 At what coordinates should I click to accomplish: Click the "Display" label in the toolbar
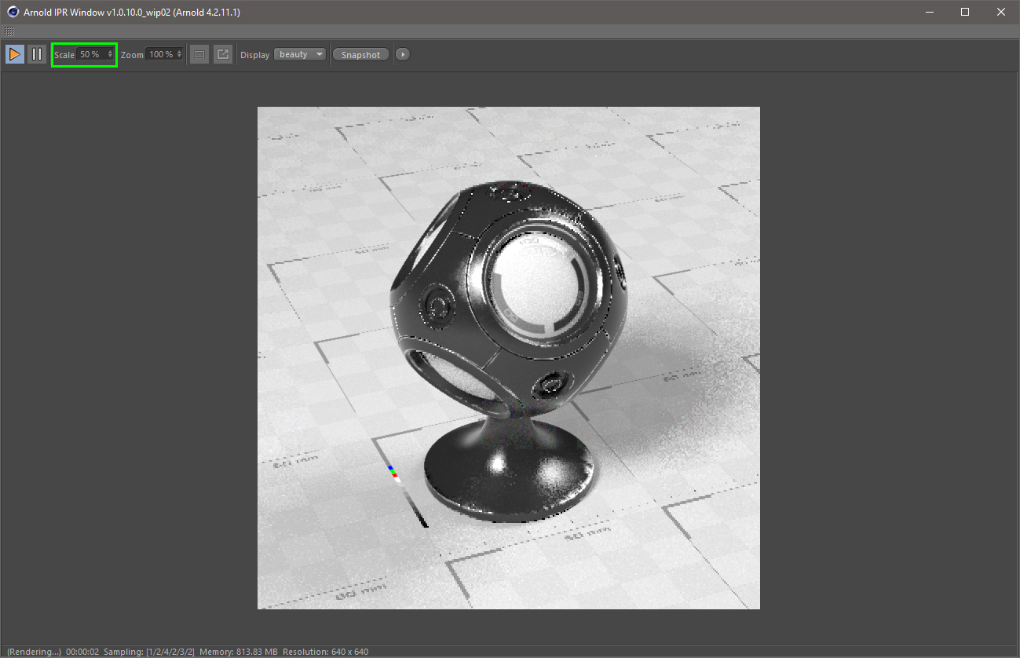coord(254,55)
